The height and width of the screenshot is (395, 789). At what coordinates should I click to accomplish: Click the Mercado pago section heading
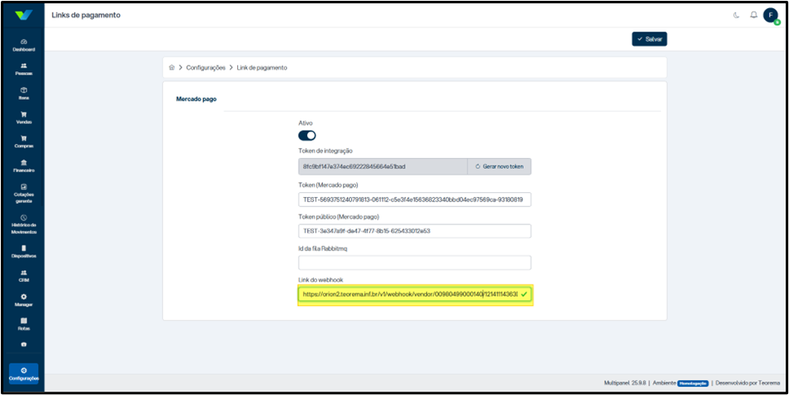tap(196, 100)
